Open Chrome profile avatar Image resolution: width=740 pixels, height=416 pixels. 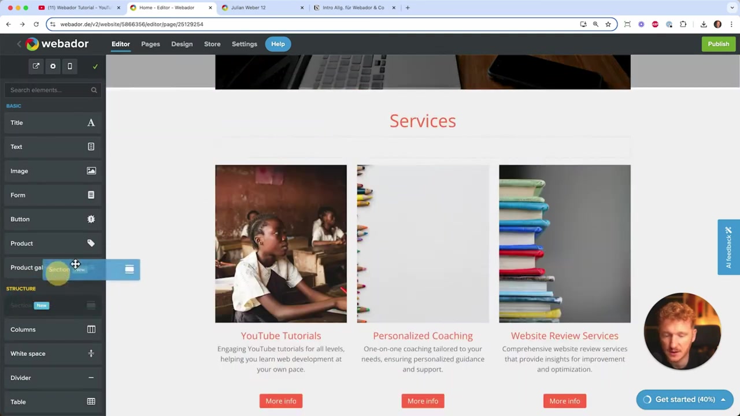tap(717, 24)
